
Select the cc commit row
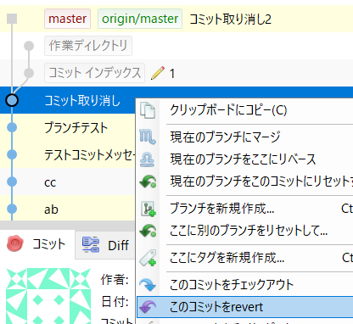(x=68, y=182)
